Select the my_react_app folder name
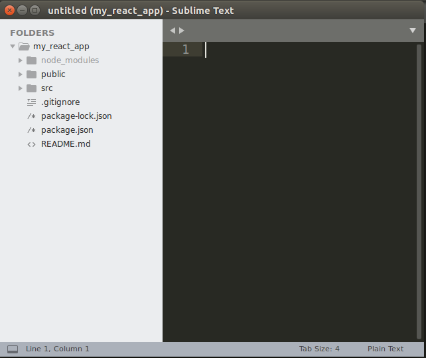 click(x=61, y=46)
